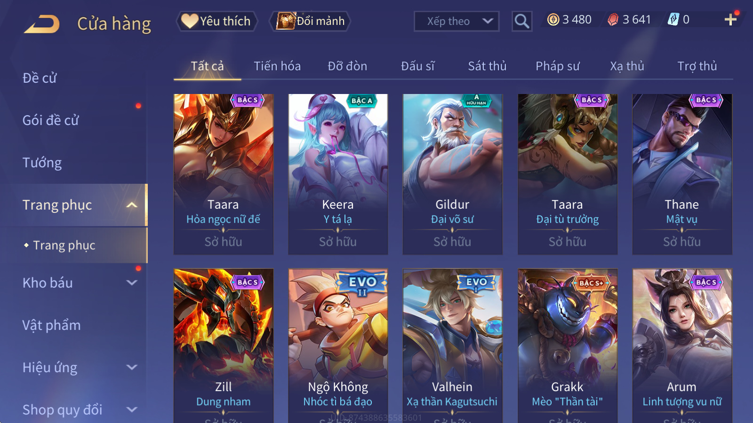Click the treasure chest Đổi mảnh icon
This screenshot has height=423, width=753.
(286, 21)
